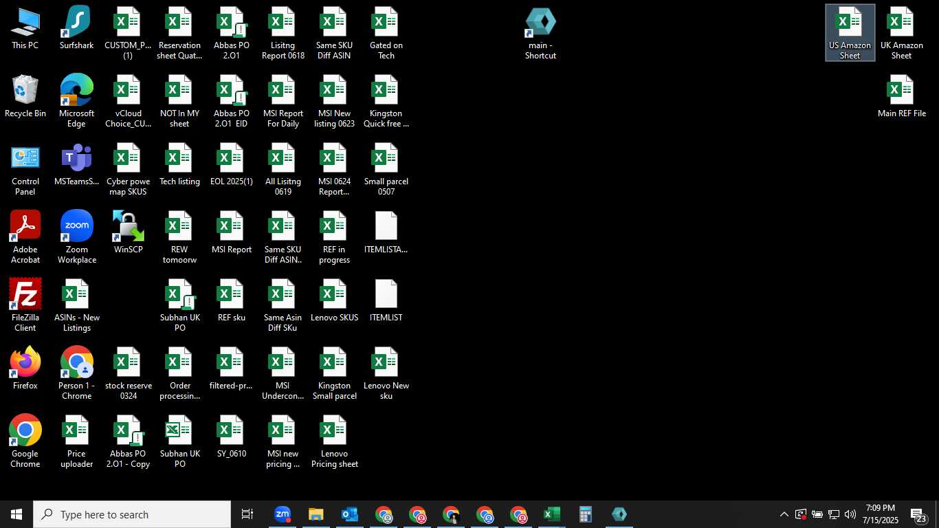Open the volume control in tray
Screen dimensions: 939x528
pyautogui.click(x=850, y=514)
